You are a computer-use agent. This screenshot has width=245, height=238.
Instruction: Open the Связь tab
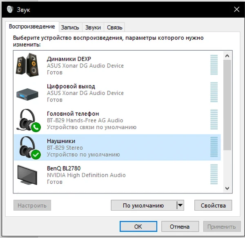[x=114, y=27]
